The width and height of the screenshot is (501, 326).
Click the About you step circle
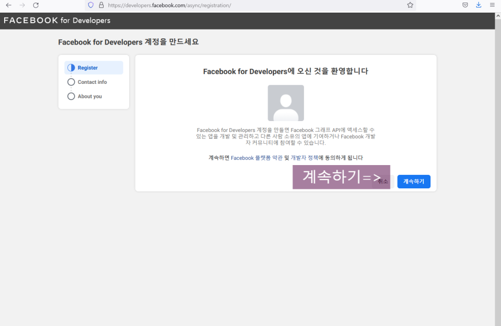tap(71, 96)
